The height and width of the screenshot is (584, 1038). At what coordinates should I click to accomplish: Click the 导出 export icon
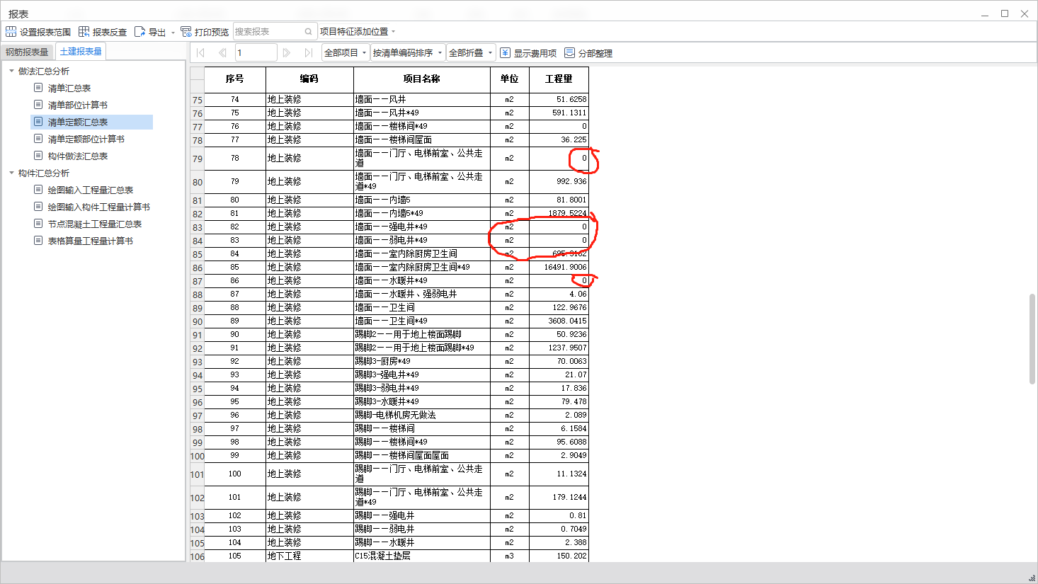point(139,32)
